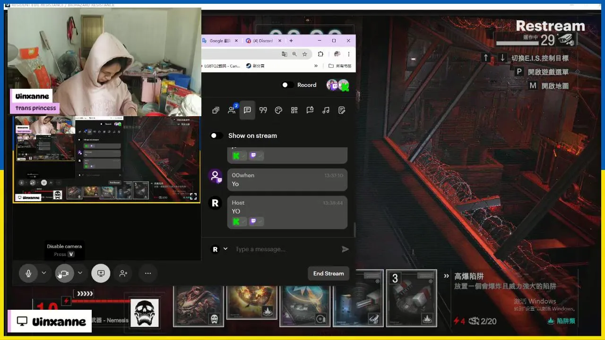Toggle the Record switch
Screen dimensions: 605x340
(x=287, y=85)
